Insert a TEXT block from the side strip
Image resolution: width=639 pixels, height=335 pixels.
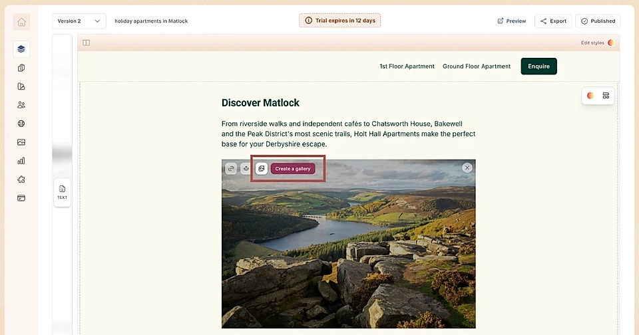(x=63, y=193)
